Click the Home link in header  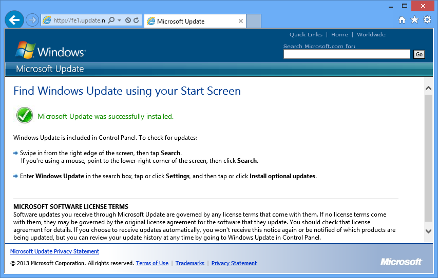coord(339,34)
